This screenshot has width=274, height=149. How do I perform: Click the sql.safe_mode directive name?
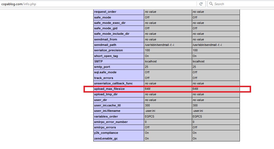(x=105, y=72)
